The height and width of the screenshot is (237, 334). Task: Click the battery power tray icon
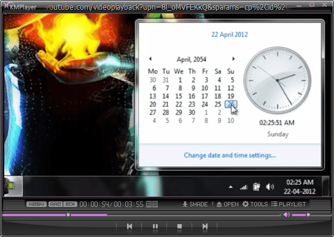pos(257,187)
